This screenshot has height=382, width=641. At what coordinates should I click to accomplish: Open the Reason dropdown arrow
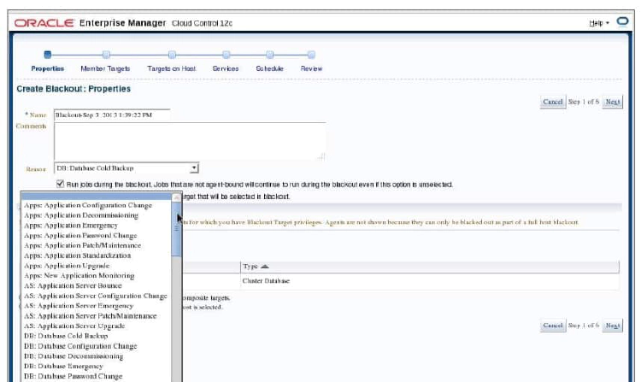(194, 167)
